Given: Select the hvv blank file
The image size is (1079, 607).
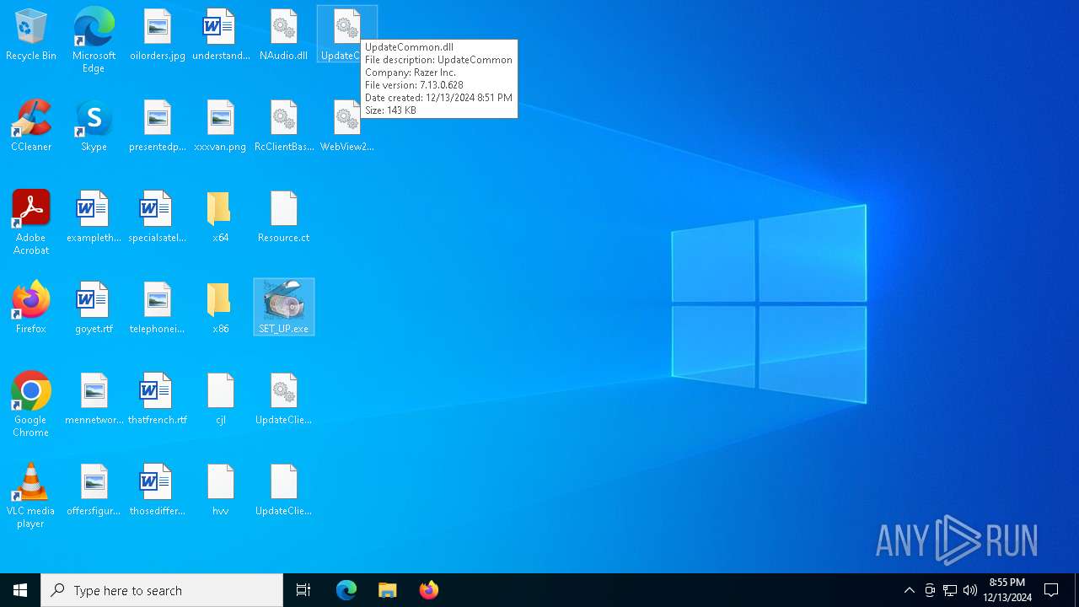Looking at the screenshot, I should pos(221,490).
